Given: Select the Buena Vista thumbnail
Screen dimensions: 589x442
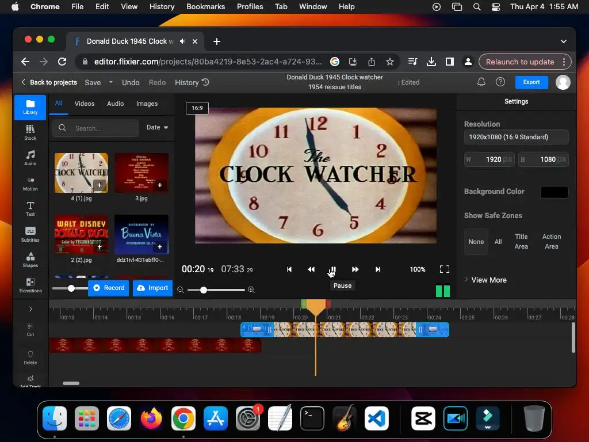Looking at the screenshot, I should pyautogui.click(x=141, y=235).
